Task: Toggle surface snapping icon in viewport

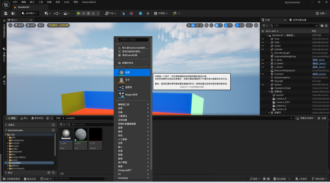Action: coord(212,25)
